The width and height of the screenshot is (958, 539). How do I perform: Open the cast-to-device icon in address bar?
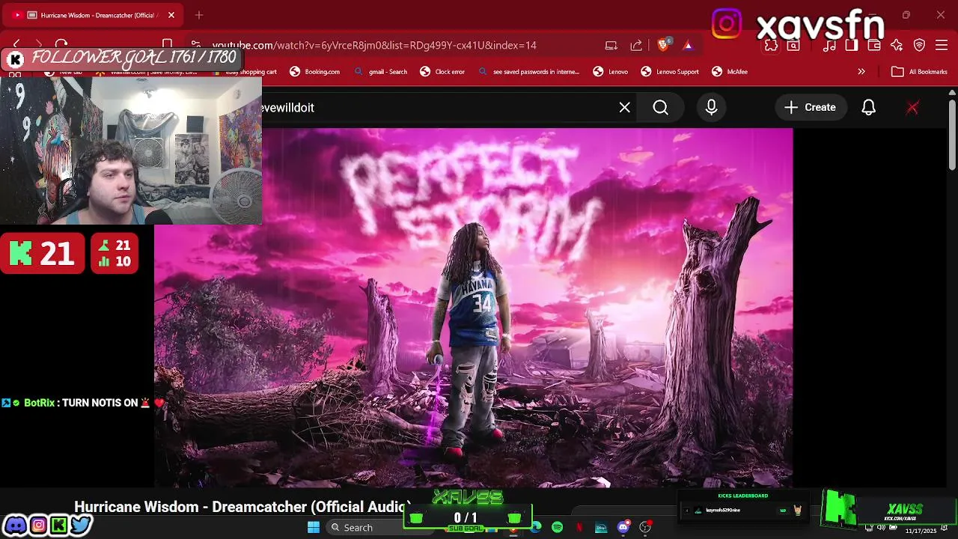(611, 45)
